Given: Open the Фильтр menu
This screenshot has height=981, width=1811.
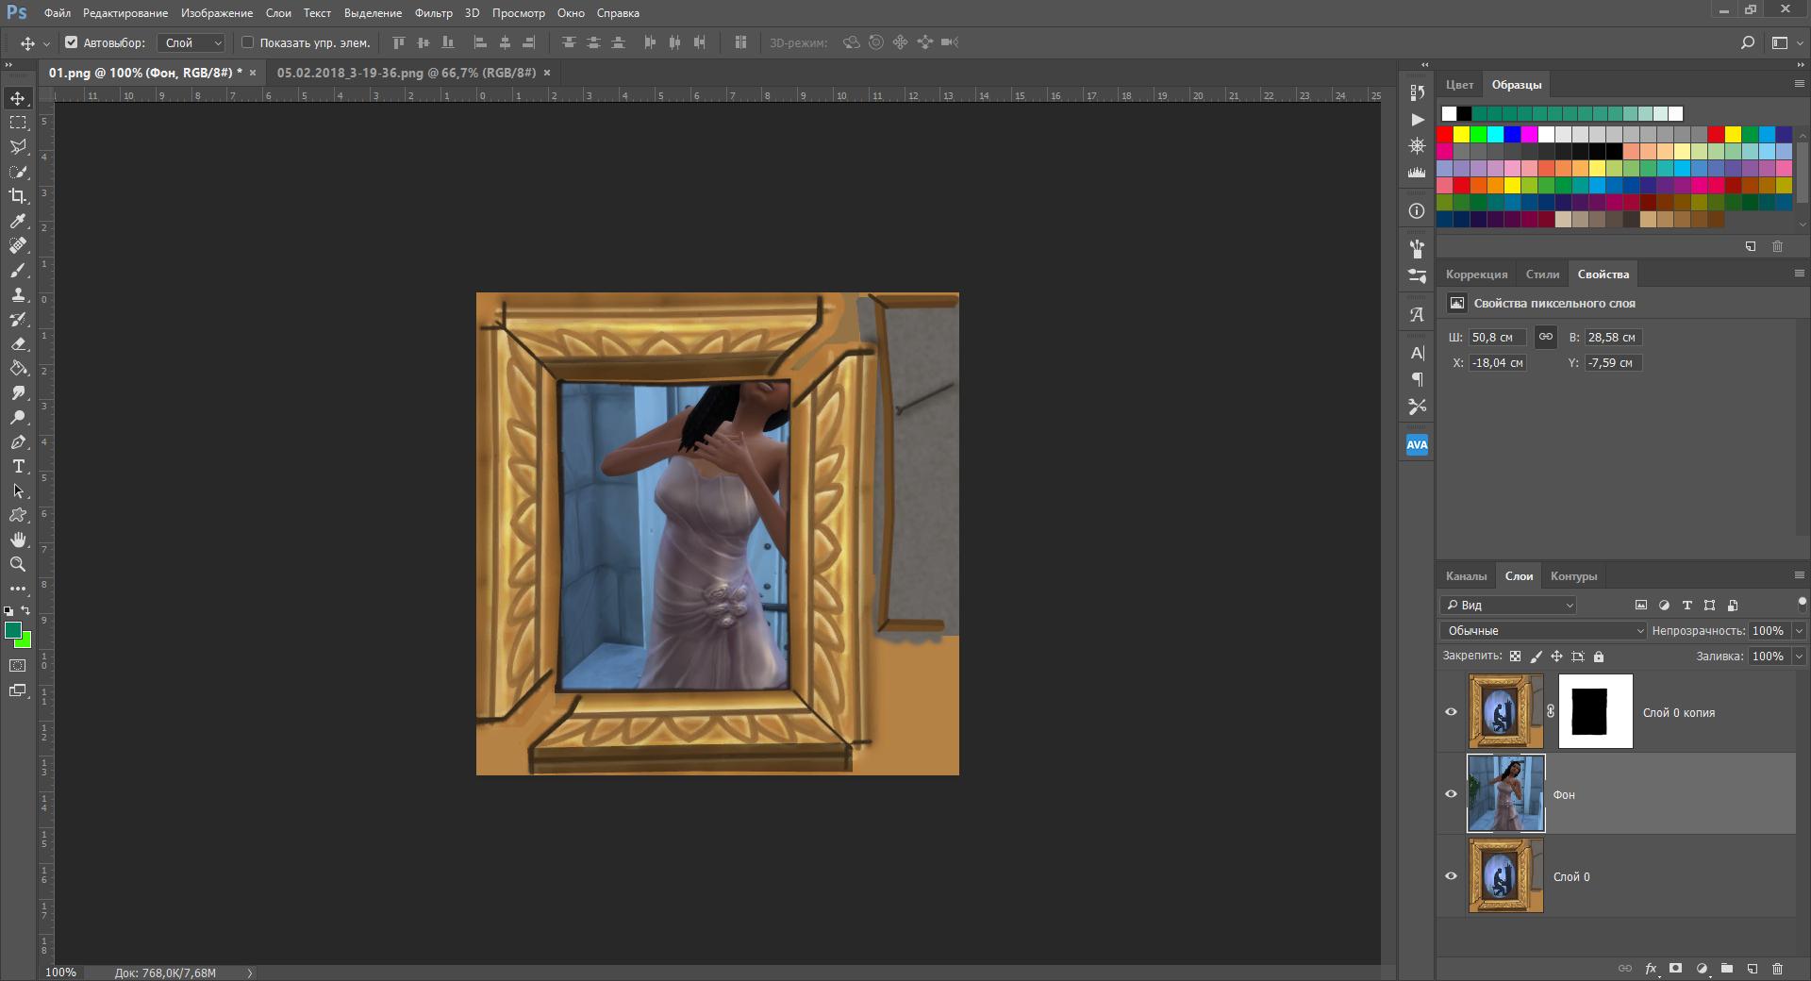Looking at the screenshot, I should coord(433,13).
